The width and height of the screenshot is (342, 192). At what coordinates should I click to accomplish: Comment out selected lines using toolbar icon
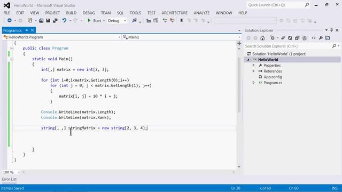tap(165, 21)
